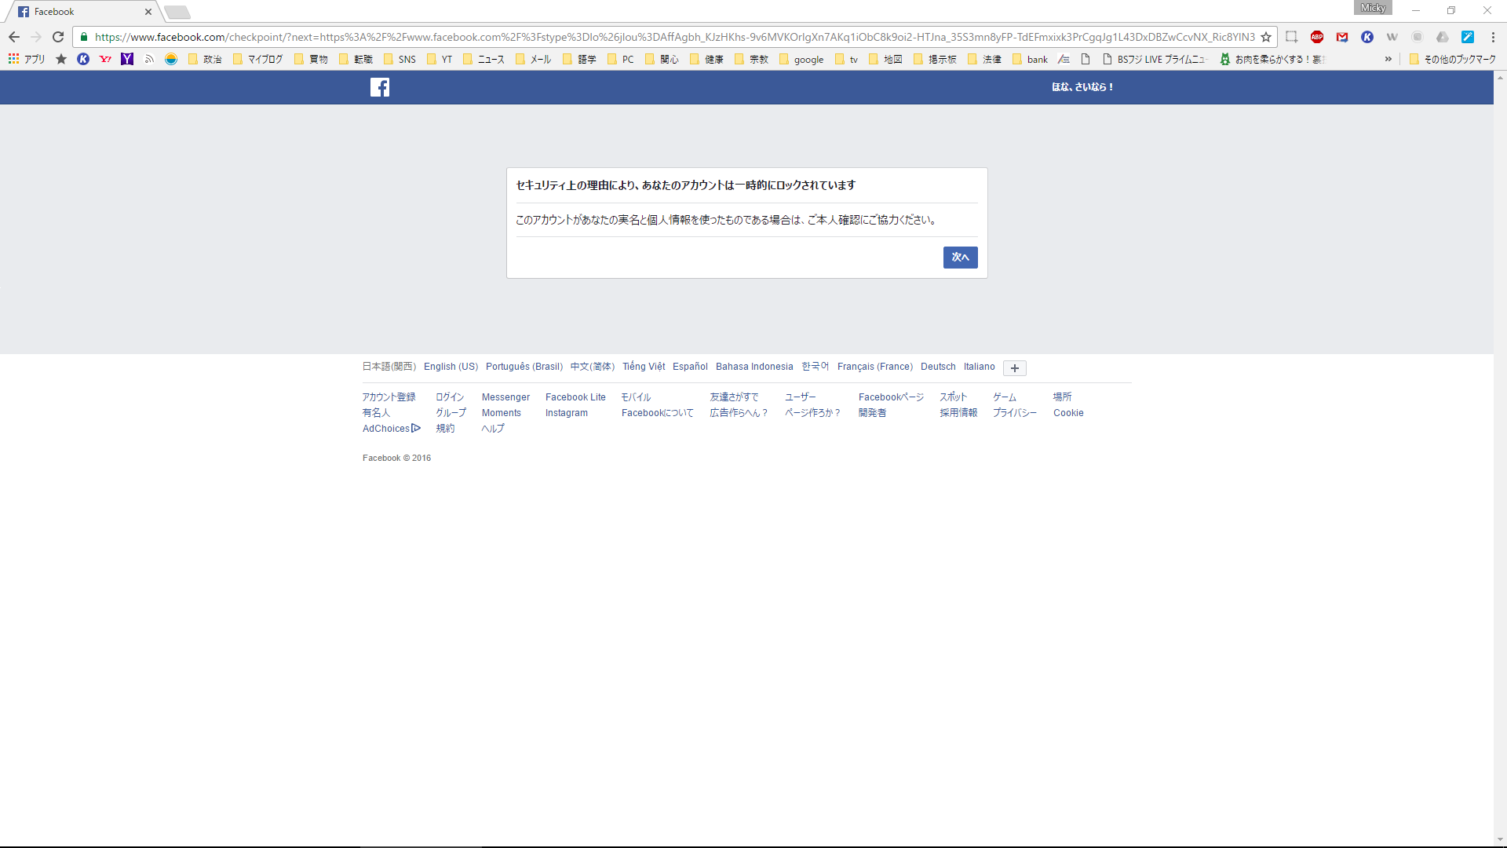Open the Instagram footer link

567,413
